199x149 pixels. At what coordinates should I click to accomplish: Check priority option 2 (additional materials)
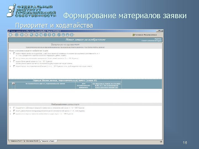tap(14, 58)
